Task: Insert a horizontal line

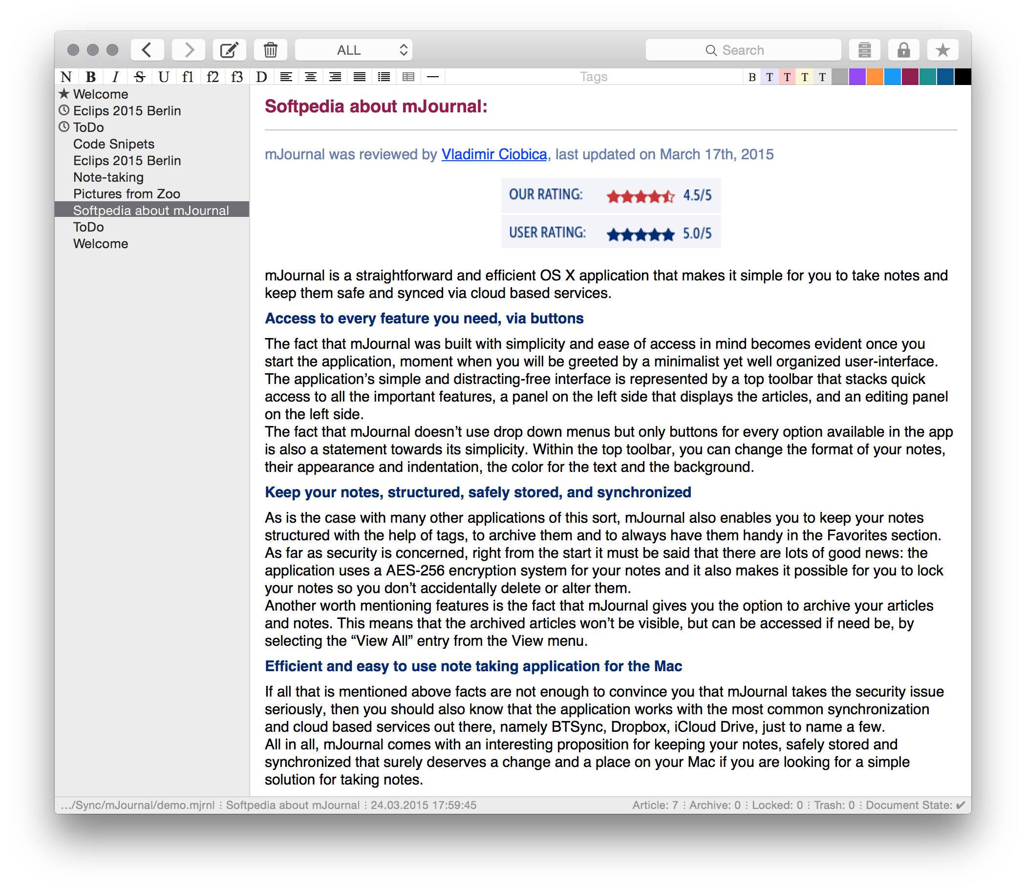Action: pos(432,77)
